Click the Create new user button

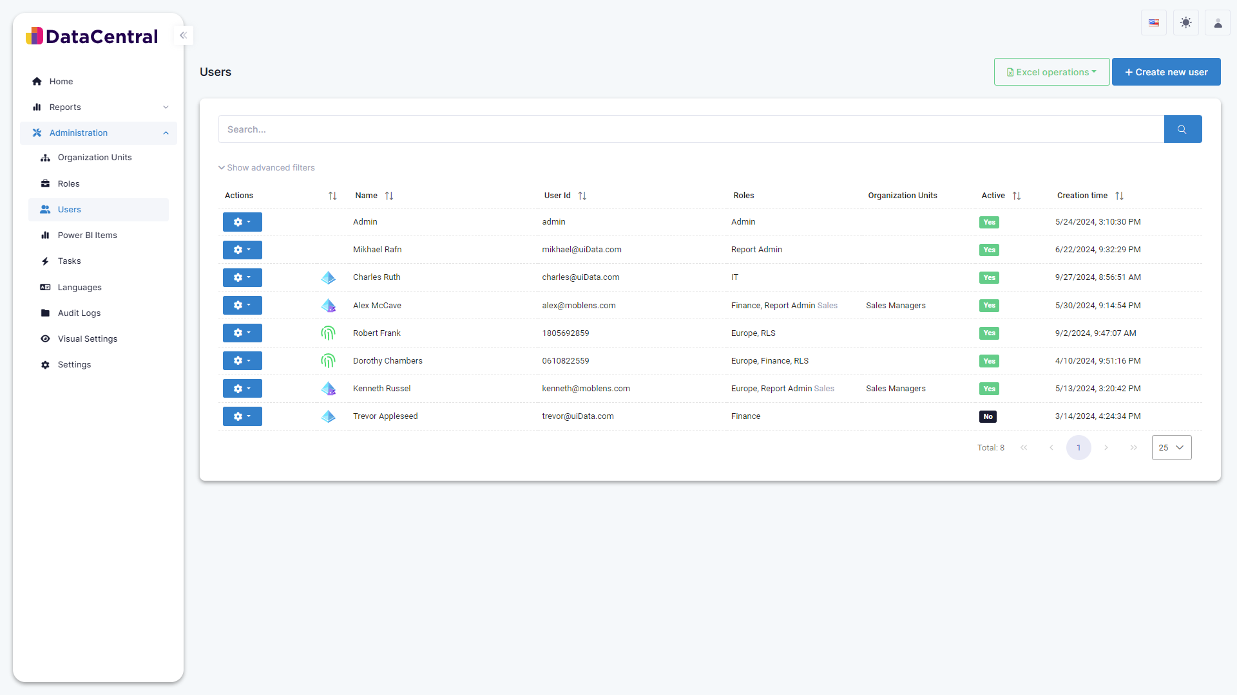click(x=1165, y=72)
